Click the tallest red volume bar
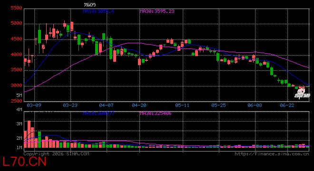This screenshot has height=171, width=314. click(29, 134)
